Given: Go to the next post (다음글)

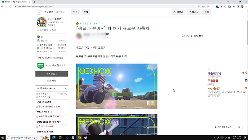Looking at the screenshot, I should [x=194, y=12].
